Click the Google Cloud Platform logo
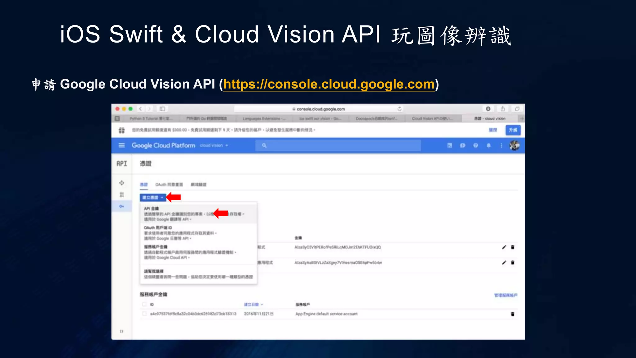This screenshot has width=636, height=358. click(x=163, y=145)
